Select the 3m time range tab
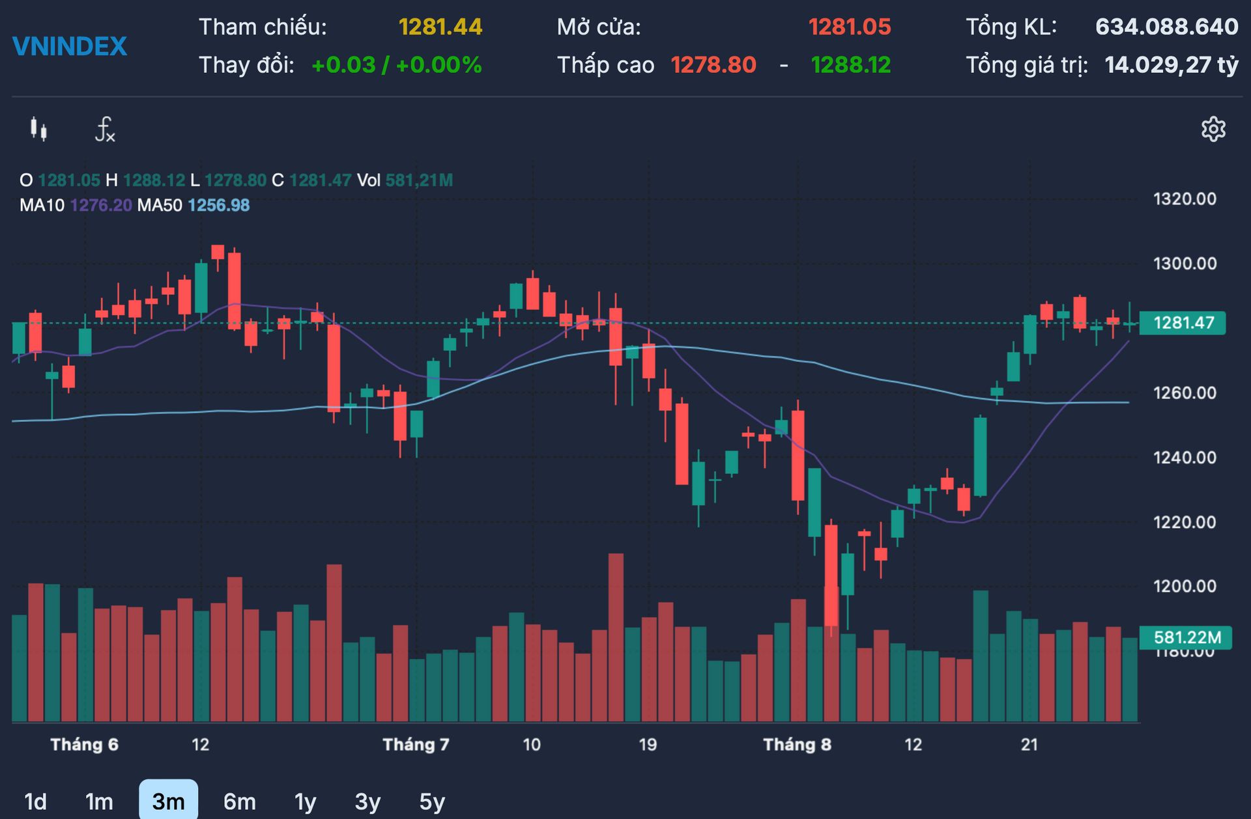Viewport: 1251px width, 819px height. tap(168, 801)
